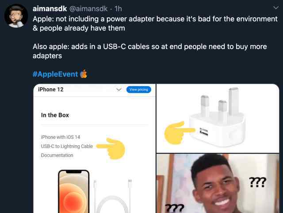Click the 1h tweet timestamp
The image size is (283, 213).
point(118,9)
